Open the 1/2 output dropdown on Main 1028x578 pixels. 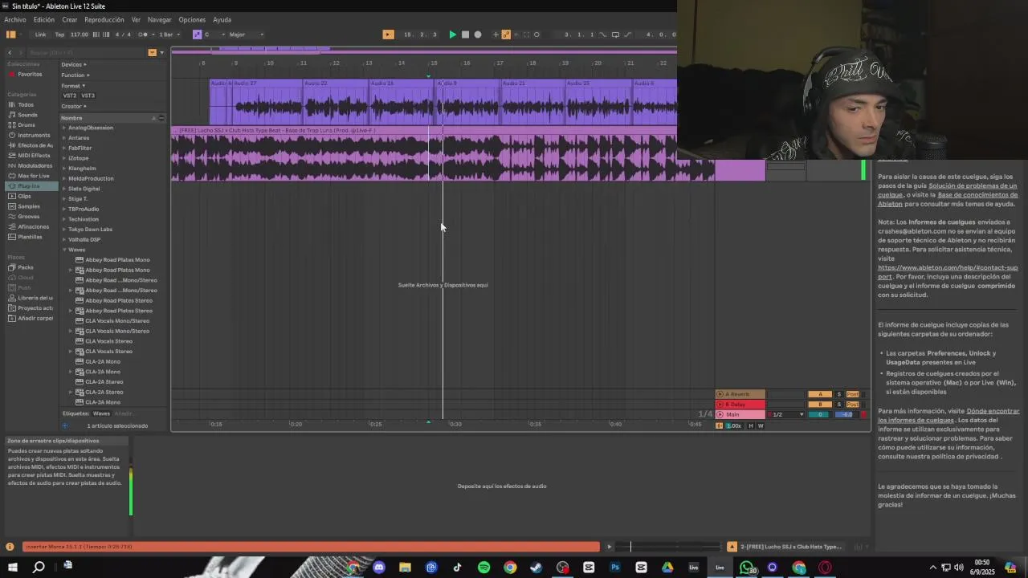click(x=788, y=414)
